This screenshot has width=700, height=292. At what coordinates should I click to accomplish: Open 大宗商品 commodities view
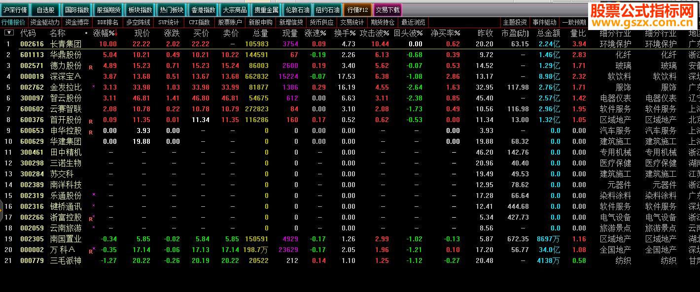point(234,10)
